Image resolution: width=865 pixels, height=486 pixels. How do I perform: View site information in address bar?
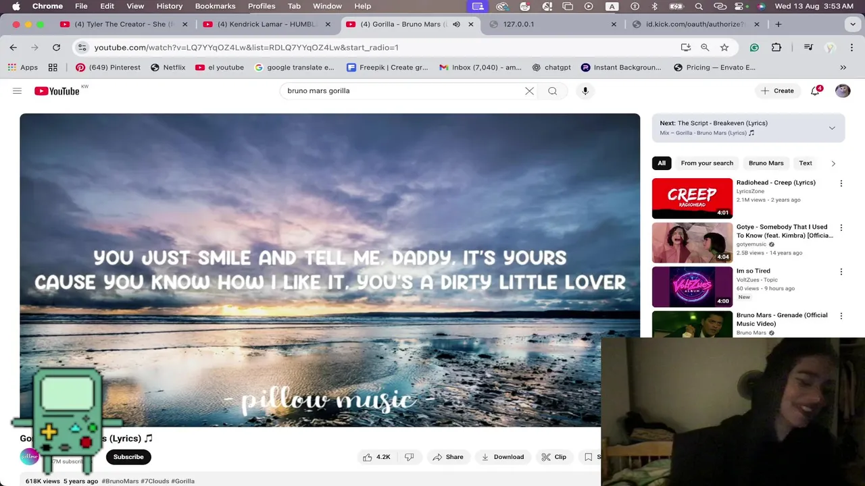82,47
